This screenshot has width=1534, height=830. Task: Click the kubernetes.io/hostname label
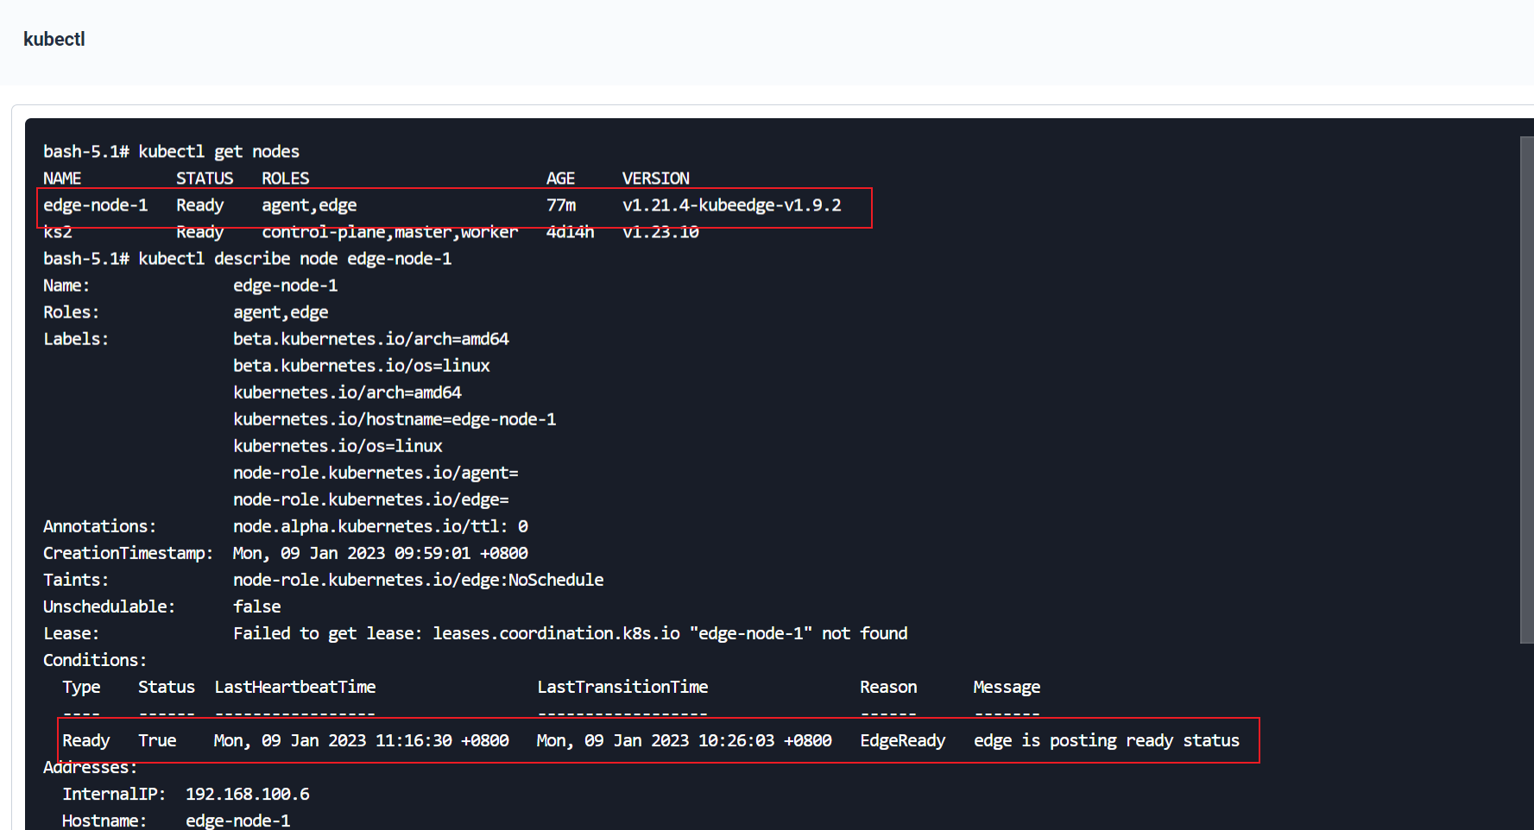[x=395, y=418]
